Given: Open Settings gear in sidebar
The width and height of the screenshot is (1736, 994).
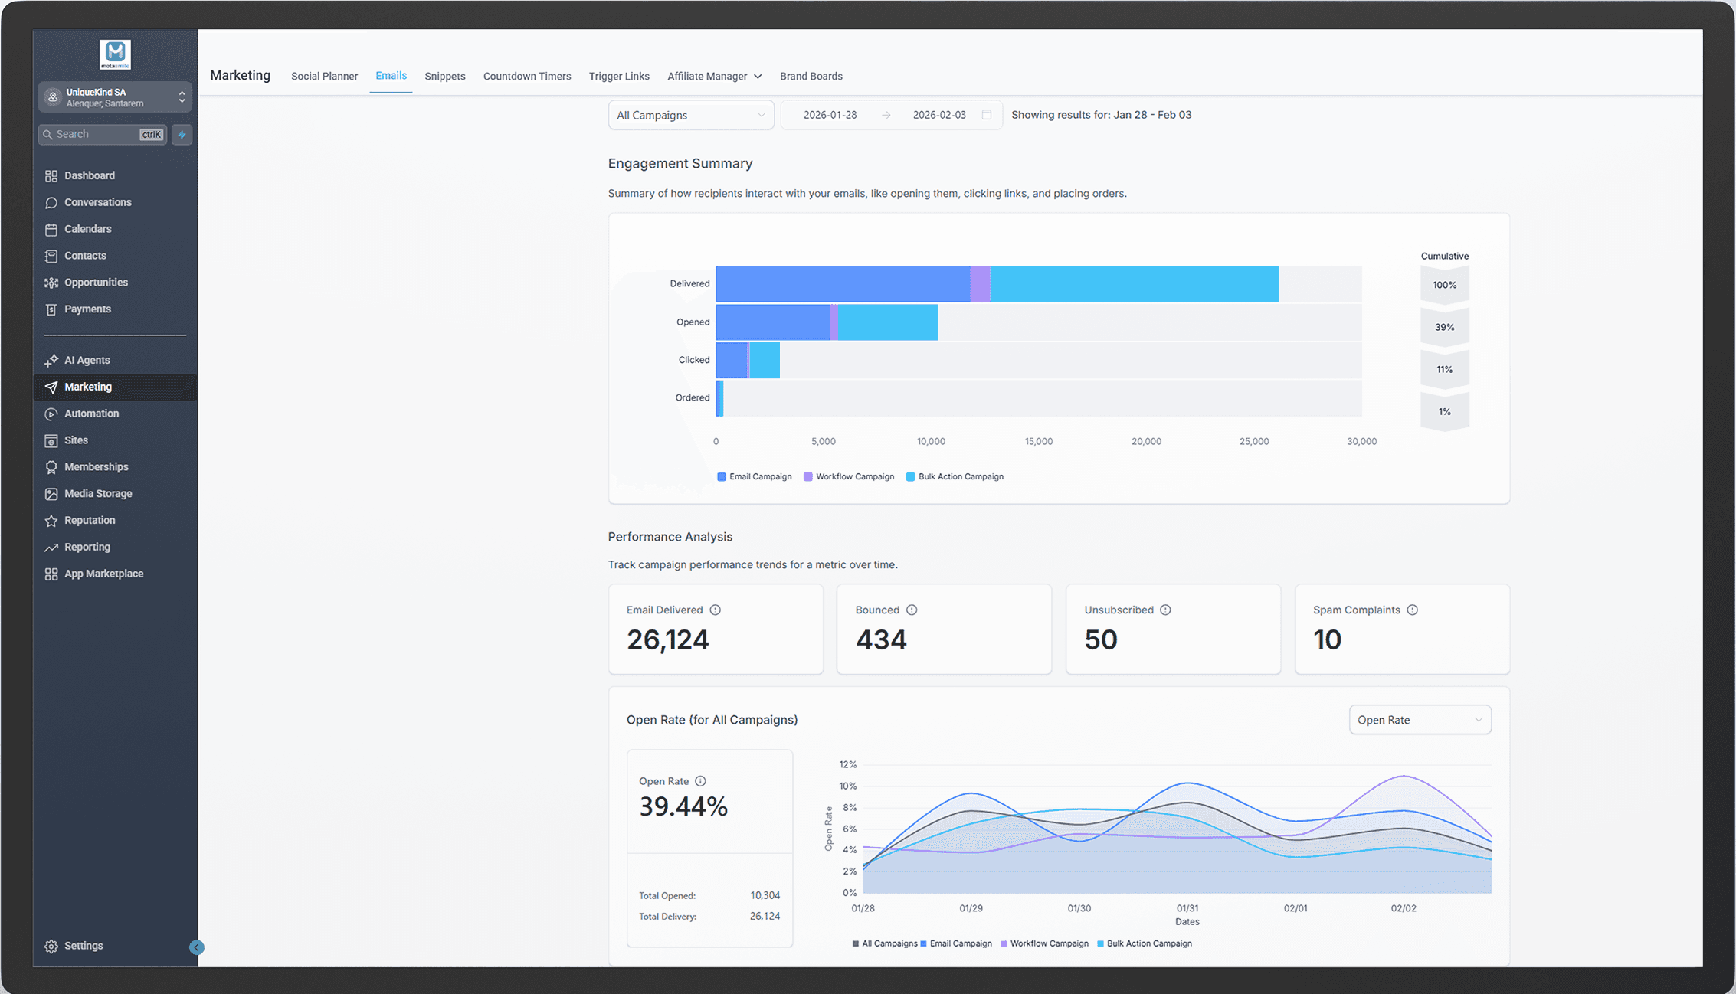Looking at the screenshot, I should point(51,947).
